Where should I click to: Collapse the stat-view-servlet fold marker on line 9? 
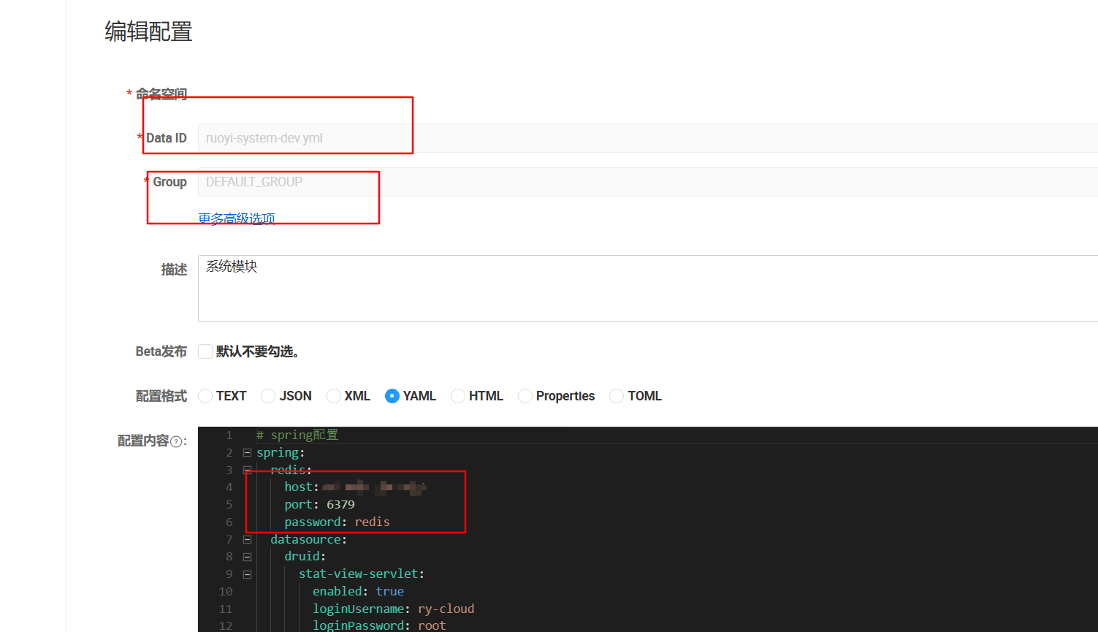click(247, 574)
